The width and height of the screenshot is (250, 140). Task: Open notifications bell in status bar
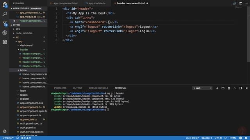(x=246, y=138)
